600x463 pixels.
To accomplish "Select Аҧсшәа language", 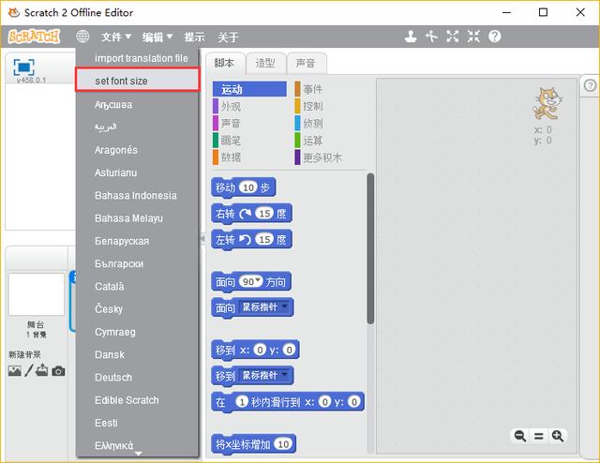I will pyautogui.click(x=138, y=104).
